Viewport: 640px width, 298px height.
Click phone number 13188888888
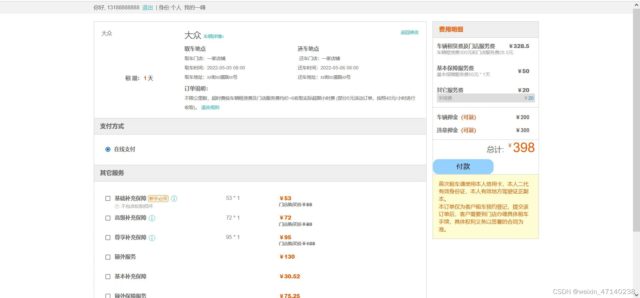click(123, 7)
